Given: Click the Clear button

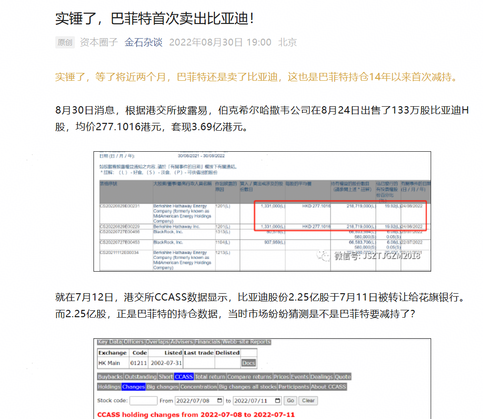Looking at the screenshot, I should click(308, 400).
